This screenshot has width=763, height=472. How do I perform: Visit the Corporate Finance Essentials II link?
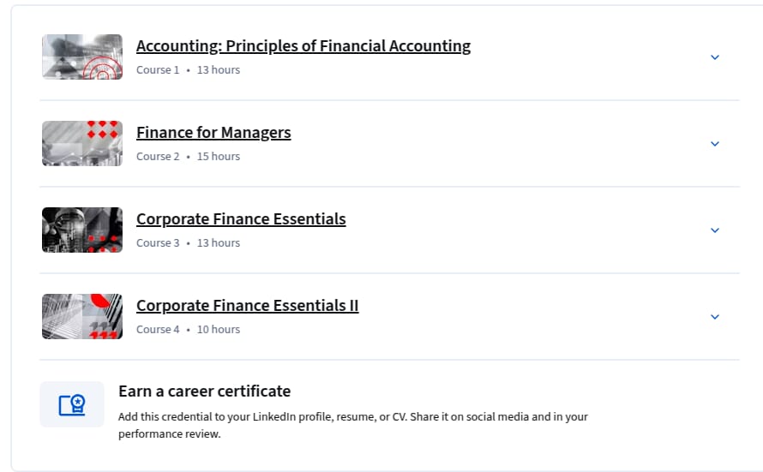(x=247, y=306)
